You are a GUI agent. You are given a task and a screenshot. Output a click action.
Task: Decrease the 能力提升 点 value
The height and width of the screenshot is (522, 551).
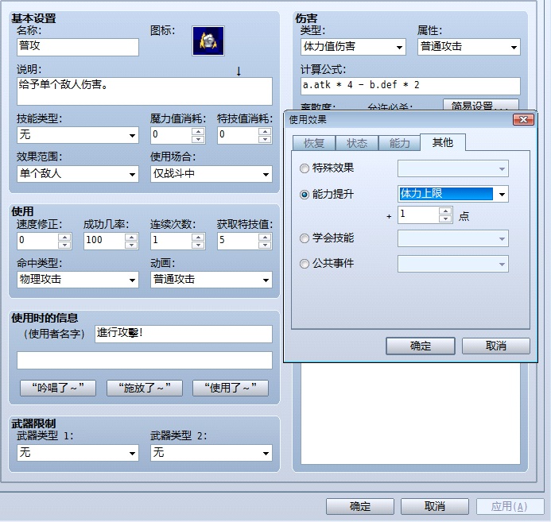coord(445,219)
